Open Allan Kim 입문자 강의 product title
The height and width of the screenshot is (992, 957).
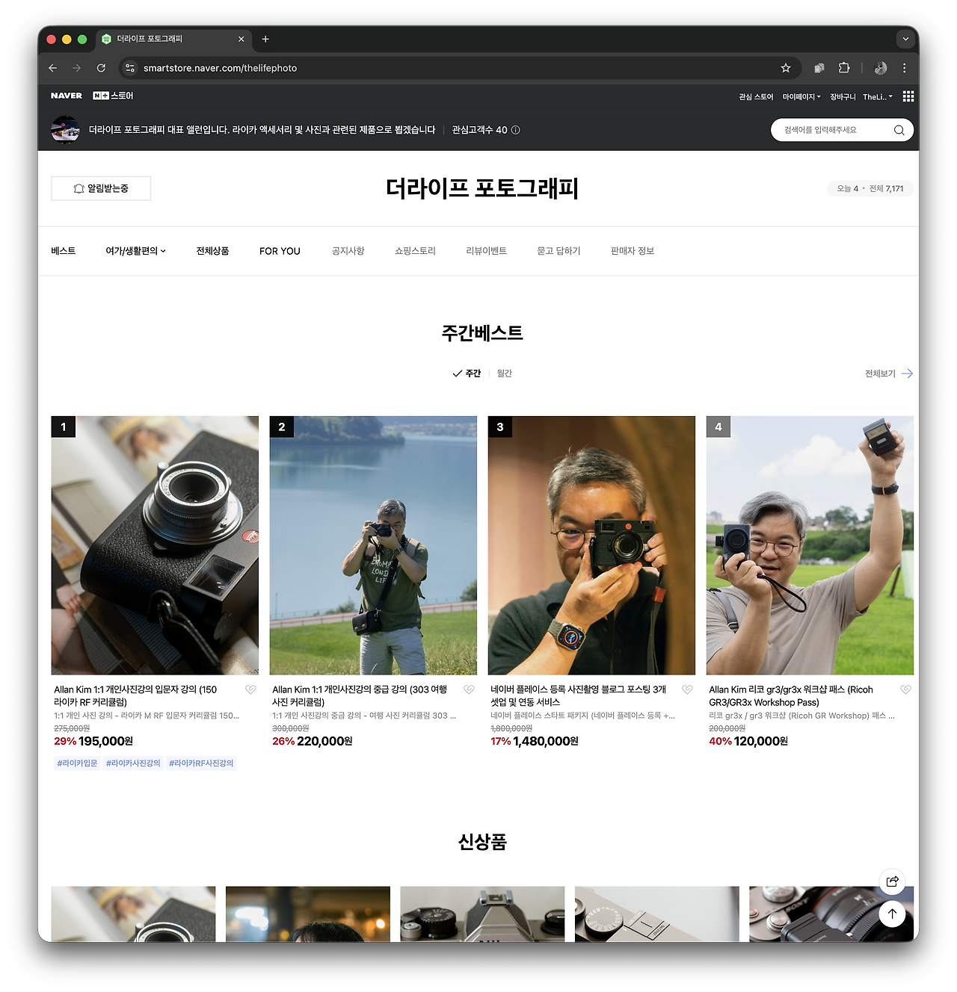coord(135,695)
